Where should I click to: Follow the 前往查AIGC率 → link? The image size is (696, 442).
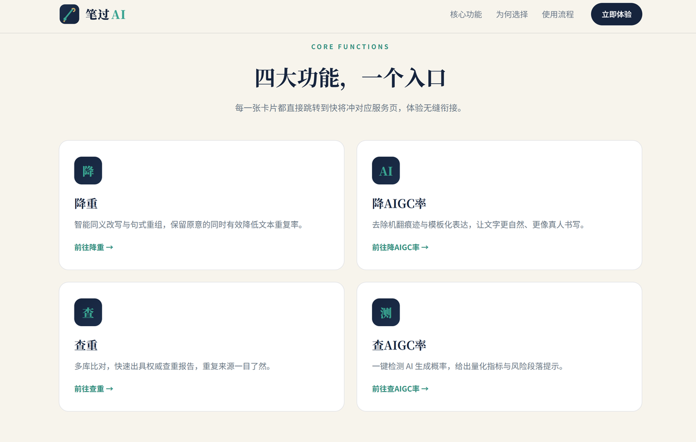coord(400,389)
